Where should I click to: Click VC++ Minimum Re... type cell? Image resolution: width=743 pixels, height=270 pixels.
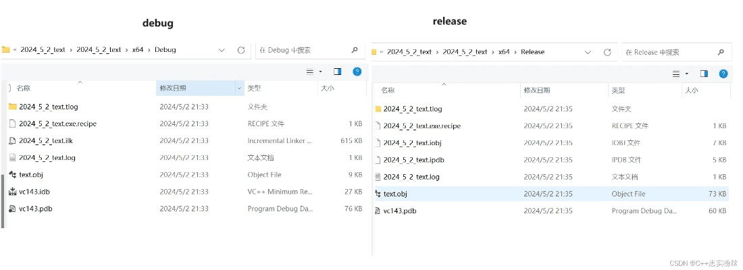tap(279, 192)
